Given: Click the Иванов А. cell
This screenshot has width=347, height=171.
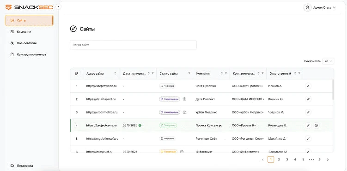Looking at the screenshot, I should point(275,86).
